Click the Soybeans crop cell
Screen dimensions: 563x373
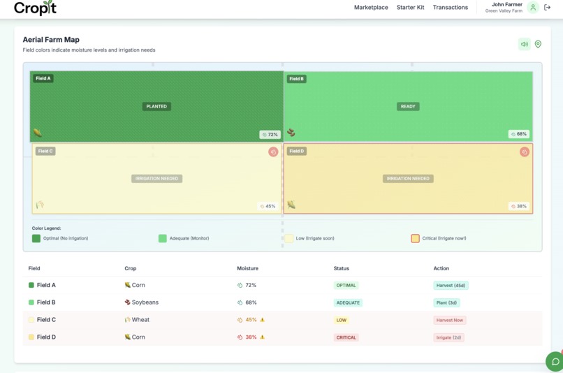coord(142,302)
